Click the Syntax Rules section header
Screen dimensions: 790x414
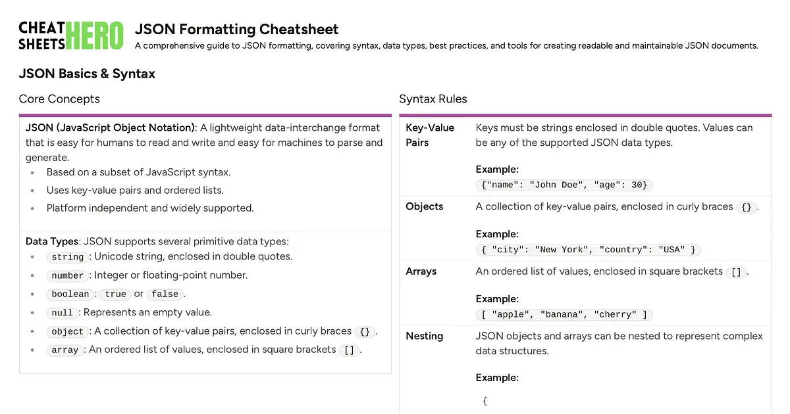coord(433,99)
